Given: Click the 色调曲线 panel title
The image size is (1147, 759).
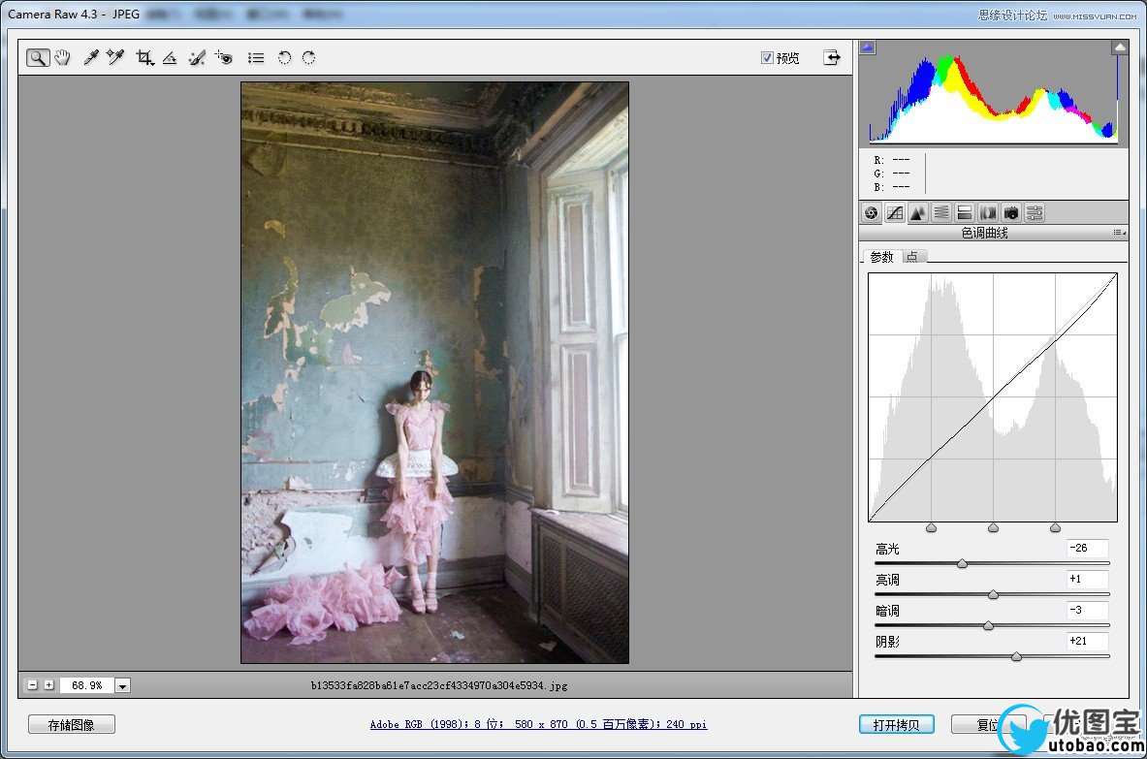Looking at the screenshot, I should (x=985, y=233).
